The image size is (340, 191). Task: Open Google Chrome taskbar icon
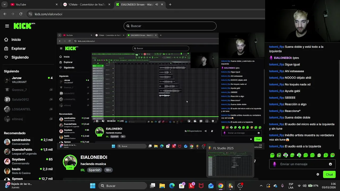point(220,186)
